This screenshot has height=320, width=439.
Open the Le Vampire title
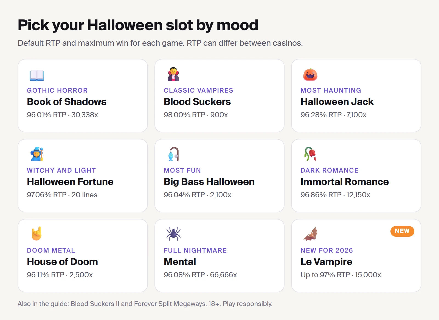tap(326, 262)
